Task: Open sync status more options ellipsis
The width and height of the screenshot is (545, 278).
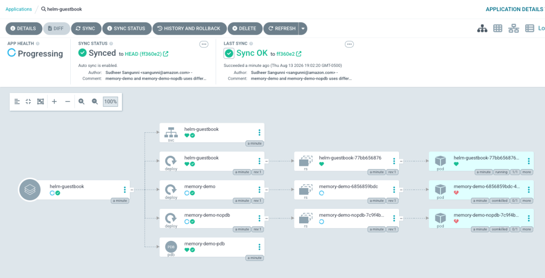Action: tap(204, 44)
